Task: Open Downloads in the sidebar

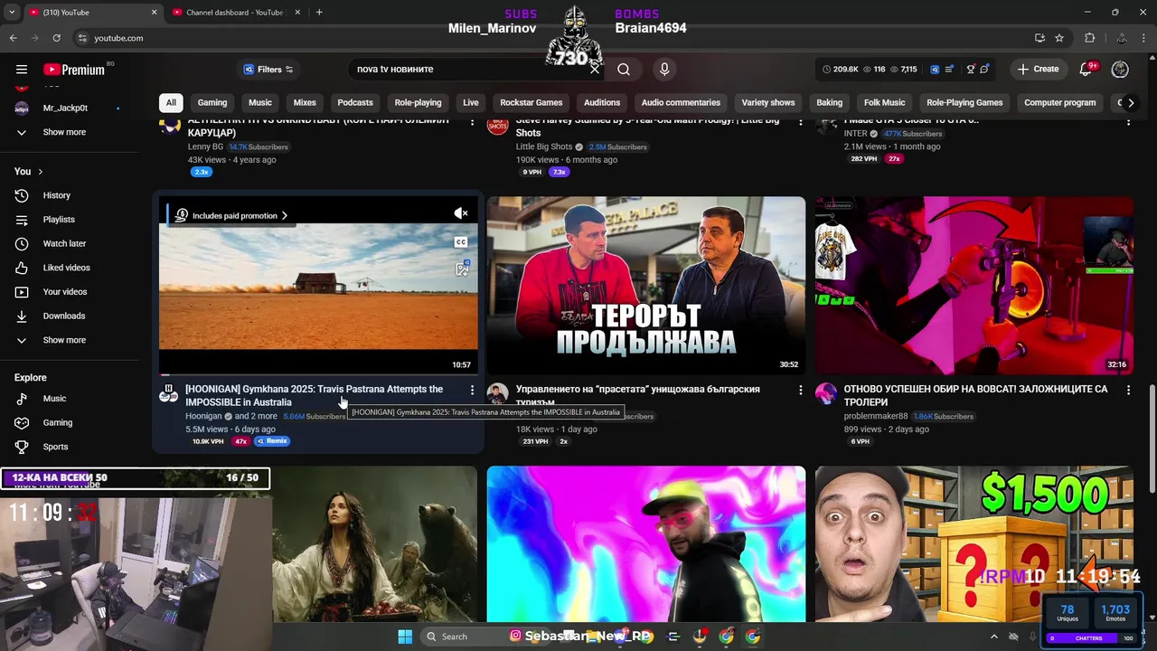Action: 63,316
